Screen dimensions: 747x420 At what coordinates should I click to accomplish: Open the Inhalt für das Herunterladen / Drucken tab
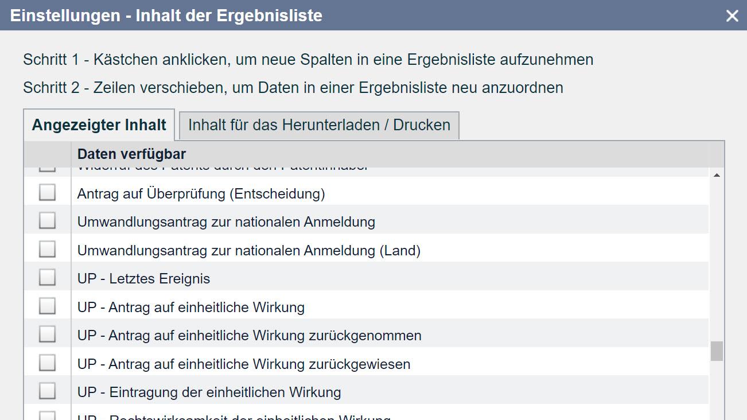tap(319, 125)
